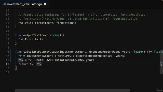Click the outputText function name
Viewport: 163px width, 92px height.
(32, 35)
